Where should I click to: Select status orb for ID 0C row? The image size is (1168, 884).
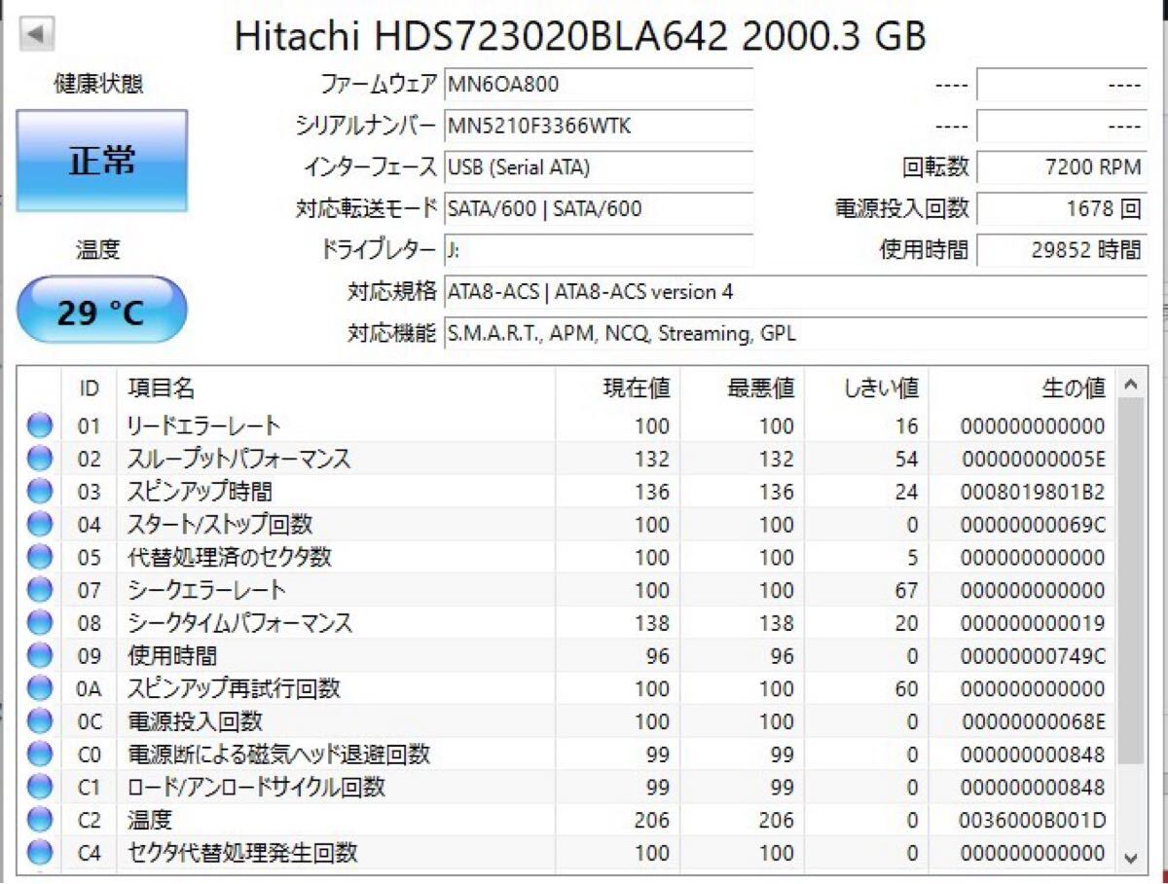(40, 722)
